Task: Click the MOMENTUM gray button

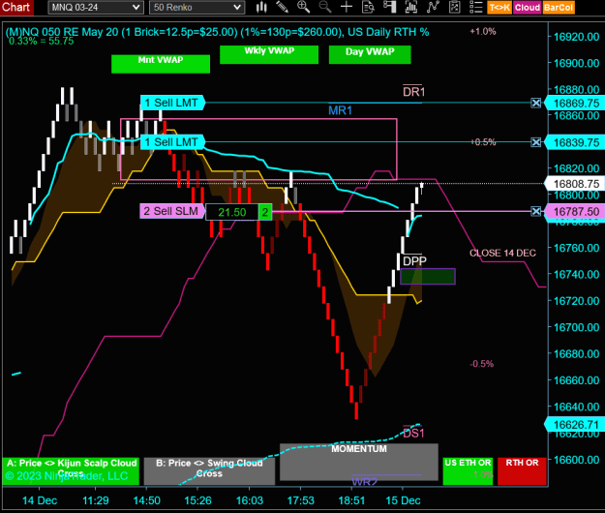Action: point(359,462)
